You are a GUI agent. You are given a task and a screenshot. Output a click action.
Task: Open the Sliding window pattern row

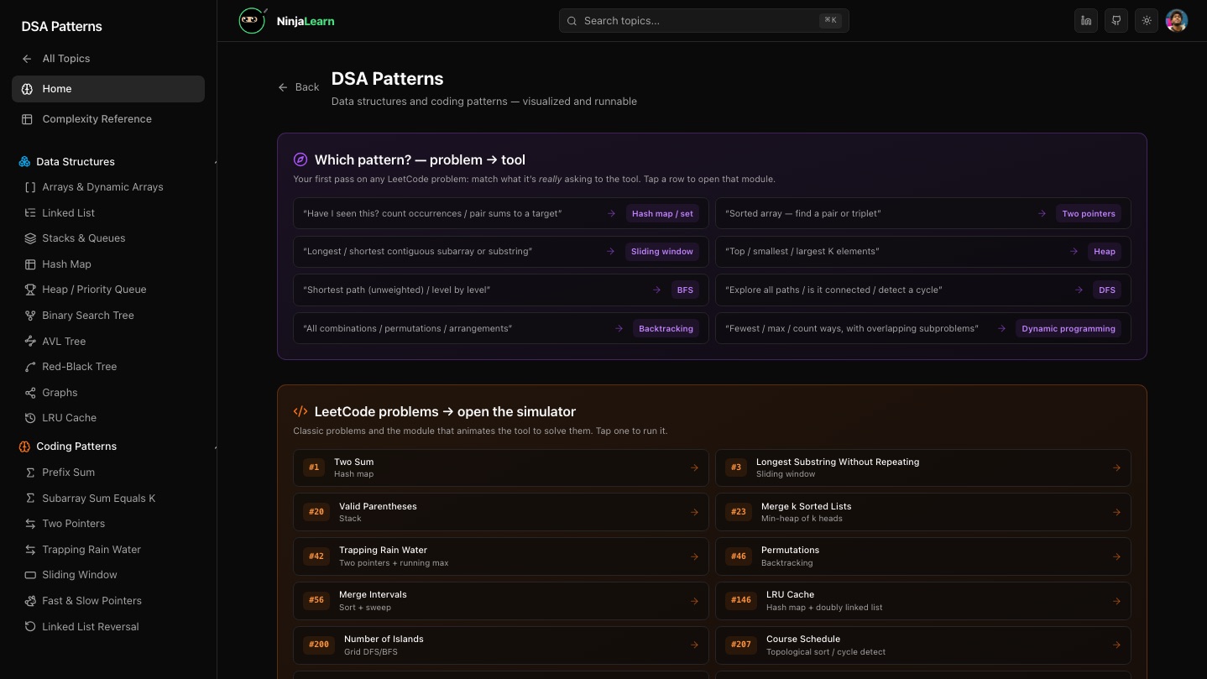501,252
